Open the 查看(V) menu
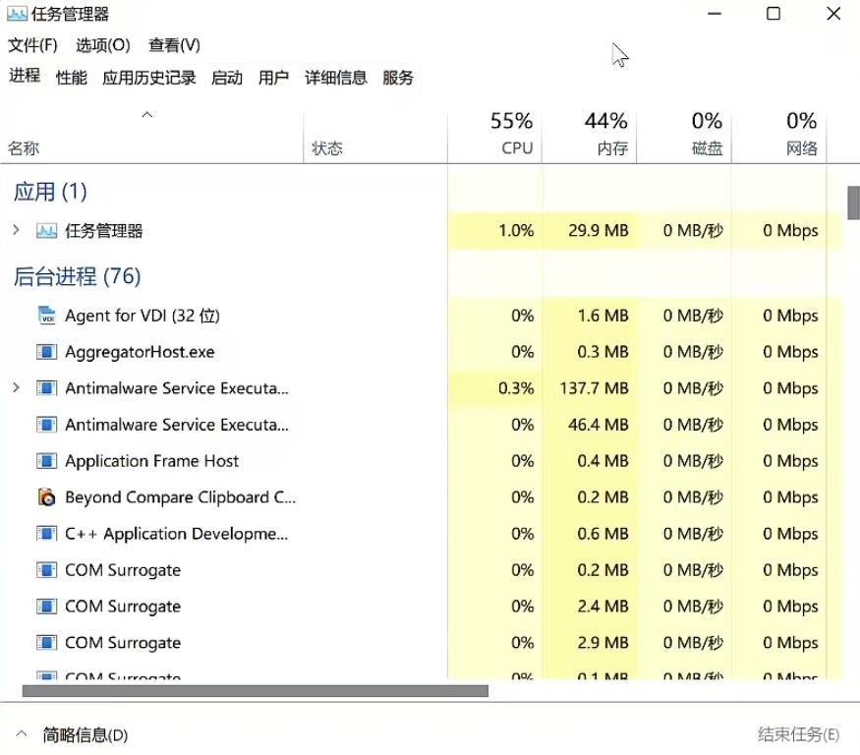The image size is (860, 755). [174, 45]
